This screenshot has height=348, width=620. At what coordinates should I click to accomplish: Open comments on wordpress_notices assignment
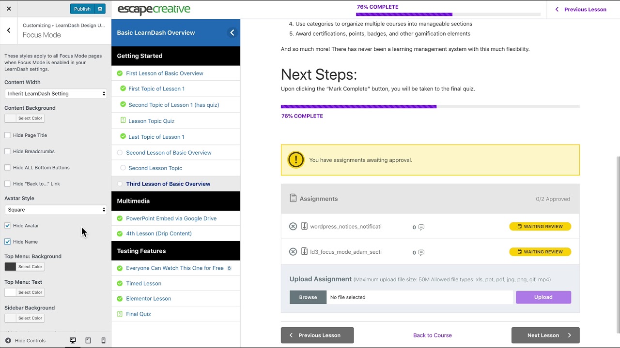click(x=418, y=227)
